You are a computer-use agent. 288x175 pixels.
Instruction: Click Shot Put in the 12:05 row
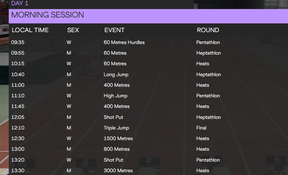click(x=113, y=117)
